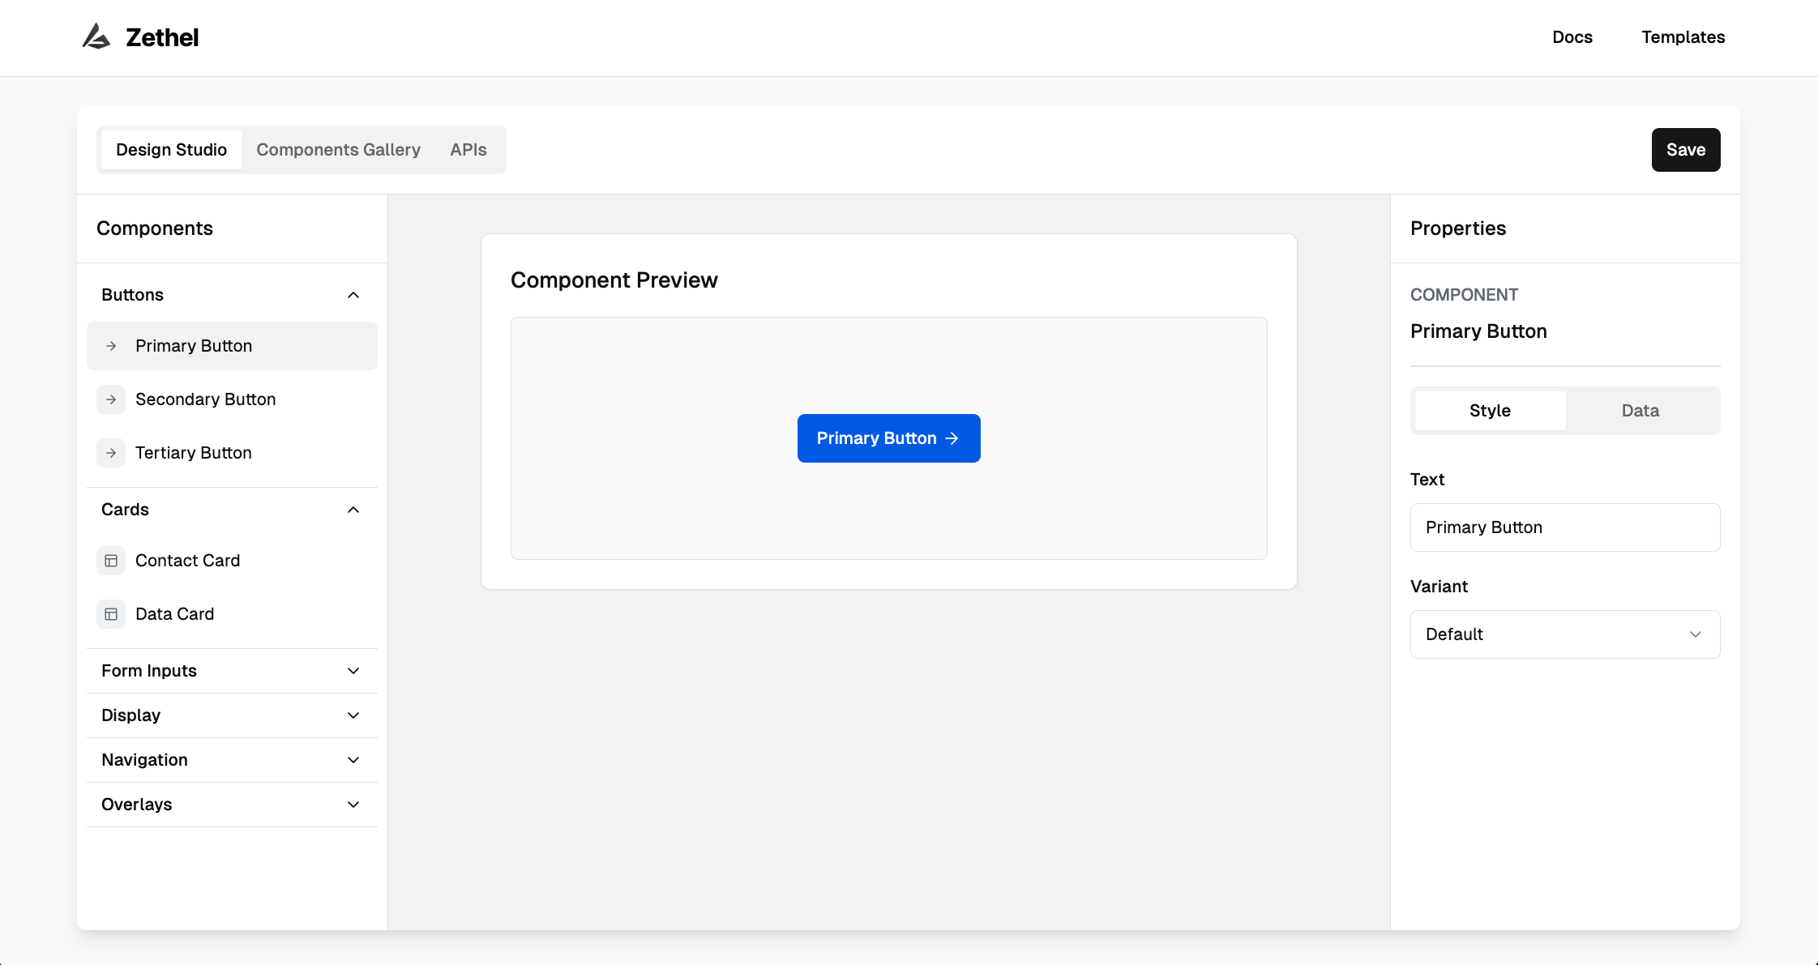Image resolution: width=1818 pixels, height=965 pixels.
Task: Click the Text input field
Action: (1564, 527)
